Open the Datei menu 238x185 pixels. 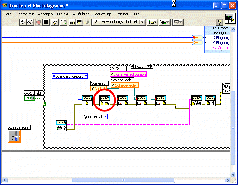click(8, 14)
